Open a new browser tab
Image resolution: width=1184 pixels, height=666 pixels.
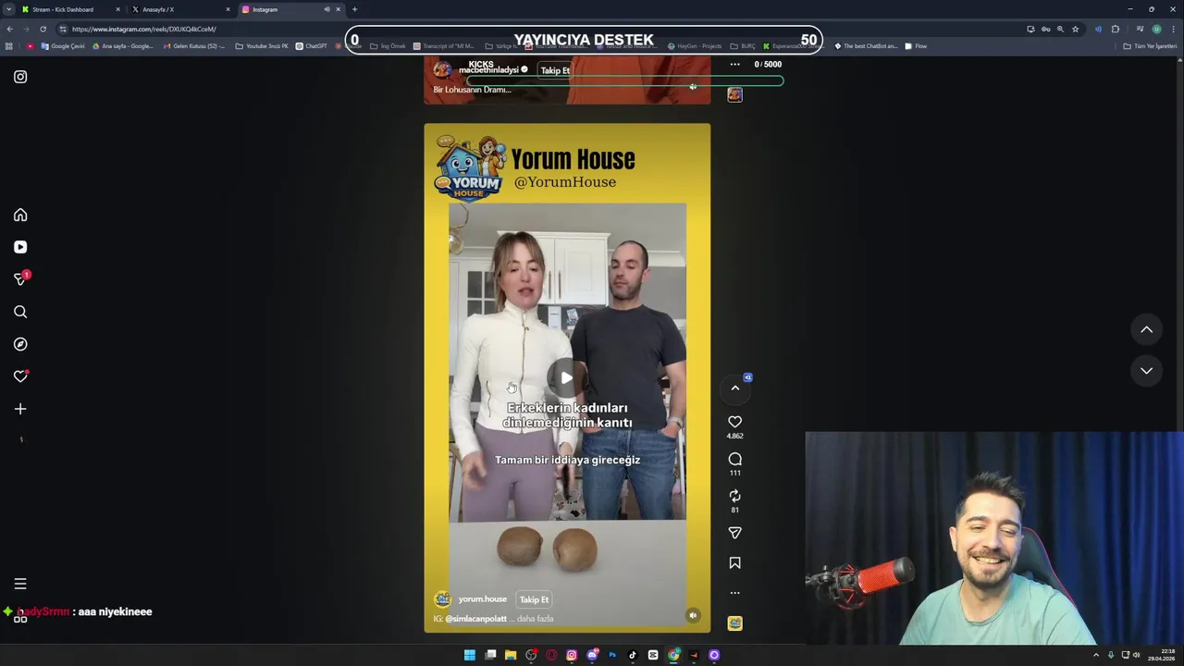pyautogui.click(x=354, y=9)
